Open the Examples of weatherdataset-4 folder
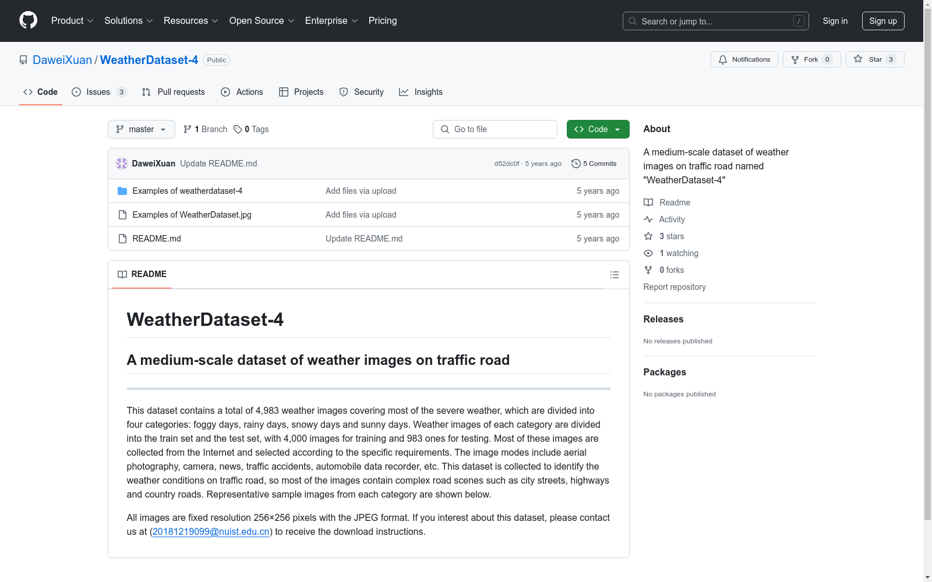The image size is (932, 582). (x=188, y=191)
